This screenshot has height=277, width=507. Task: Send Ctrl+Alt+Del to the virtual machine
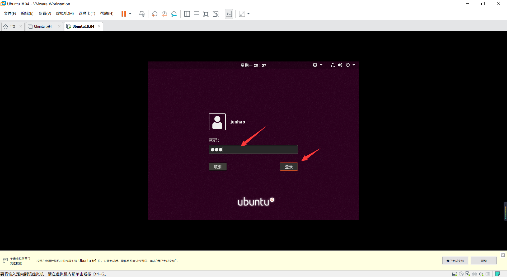(142, 14)
